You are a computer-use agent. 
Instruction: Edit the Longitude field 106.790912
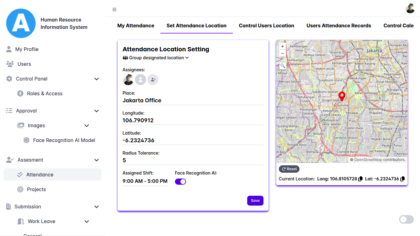(193, 120)
